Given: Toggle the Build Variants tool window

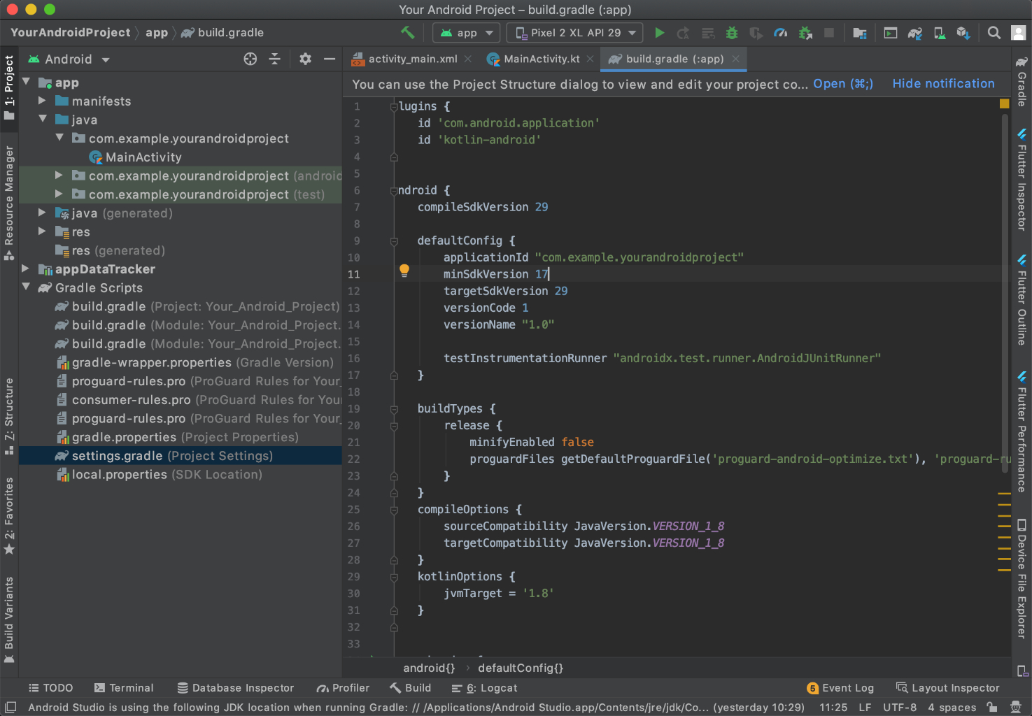Looking at the screenshot, I should (9, 620).
